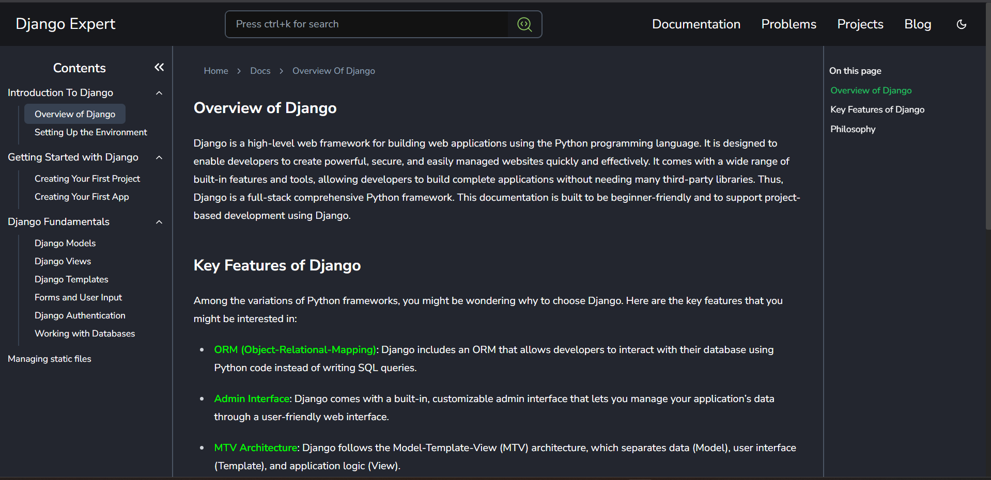Collapse the Contents sidebar using double chevrons
The width and height of the screenshot is (991, 480).
coord(159,67)
